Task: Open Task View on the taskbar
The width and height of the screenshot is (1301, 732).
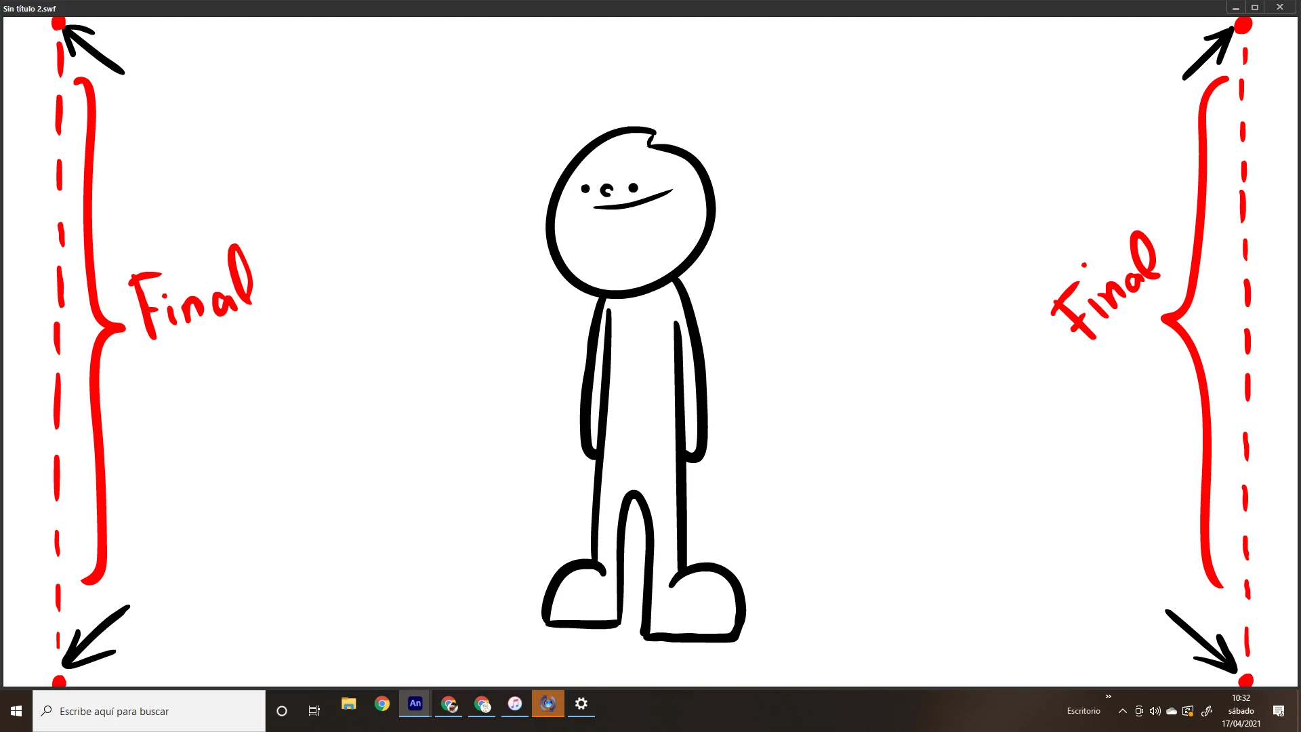Action: [314, 711]
